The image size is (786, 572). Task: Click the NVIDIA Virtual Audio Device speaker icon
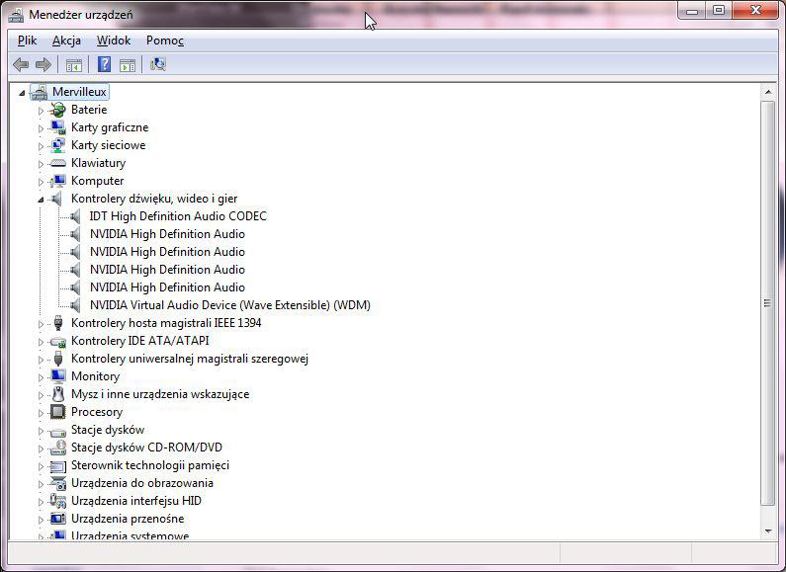coord(75,305)
